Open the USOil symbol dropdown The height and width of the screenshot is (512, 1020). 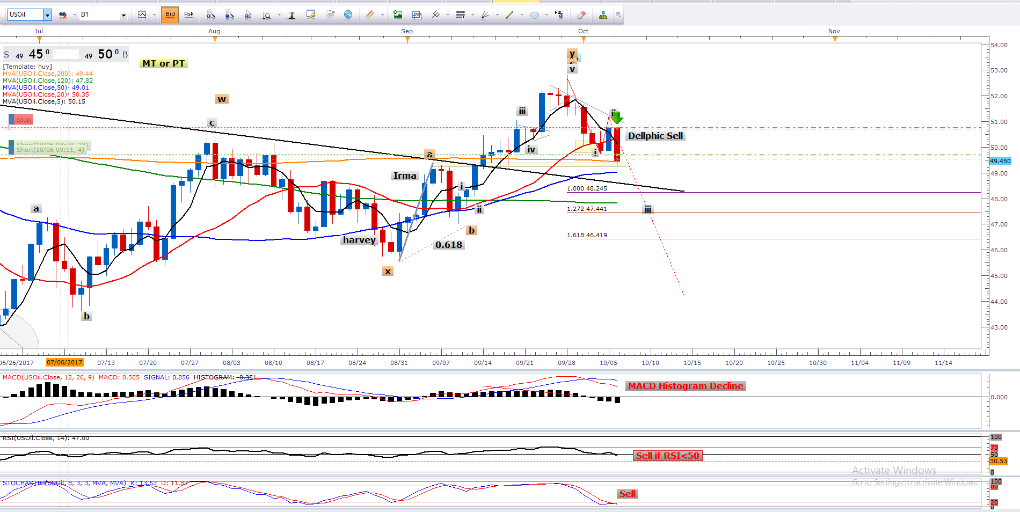point(47,15)
